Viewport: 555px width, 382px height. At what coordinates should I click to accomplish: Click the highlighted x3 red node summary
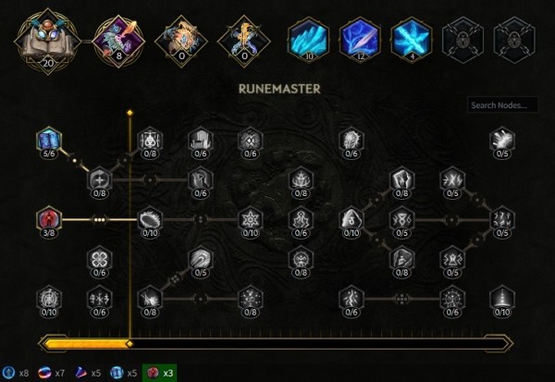tap(160, 373)
